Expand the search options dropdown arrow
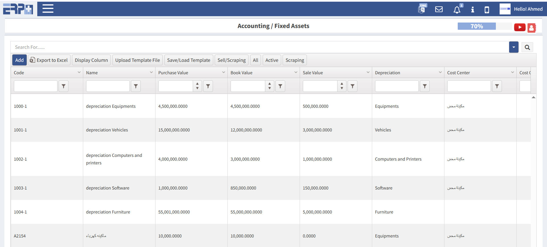547x247 pixels. pos(513,47)
